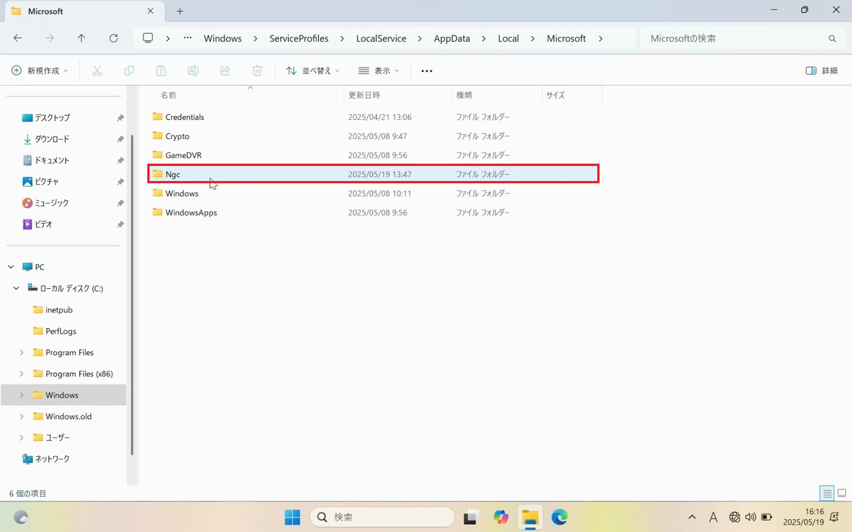
Task: Open the See more options menu
Action: (x=426, y=71)
